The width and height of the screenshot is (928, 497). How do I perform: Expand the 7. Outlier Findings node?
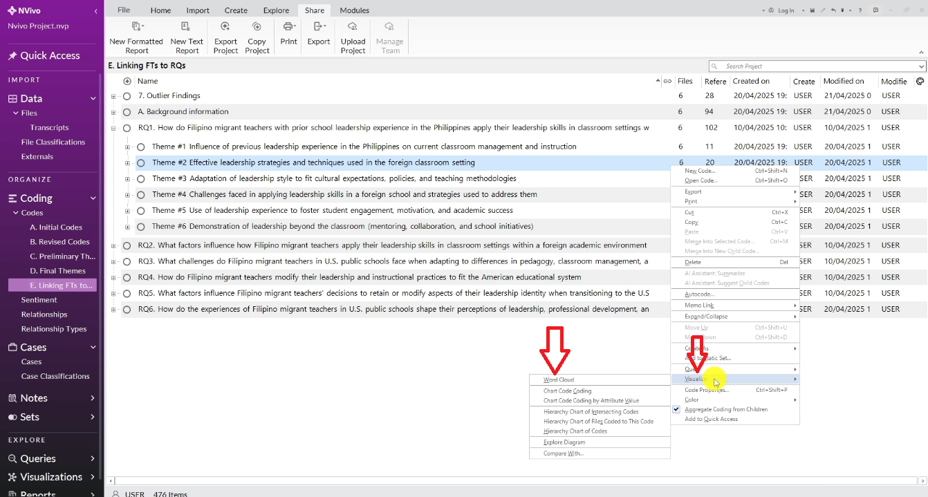(113, 96)
